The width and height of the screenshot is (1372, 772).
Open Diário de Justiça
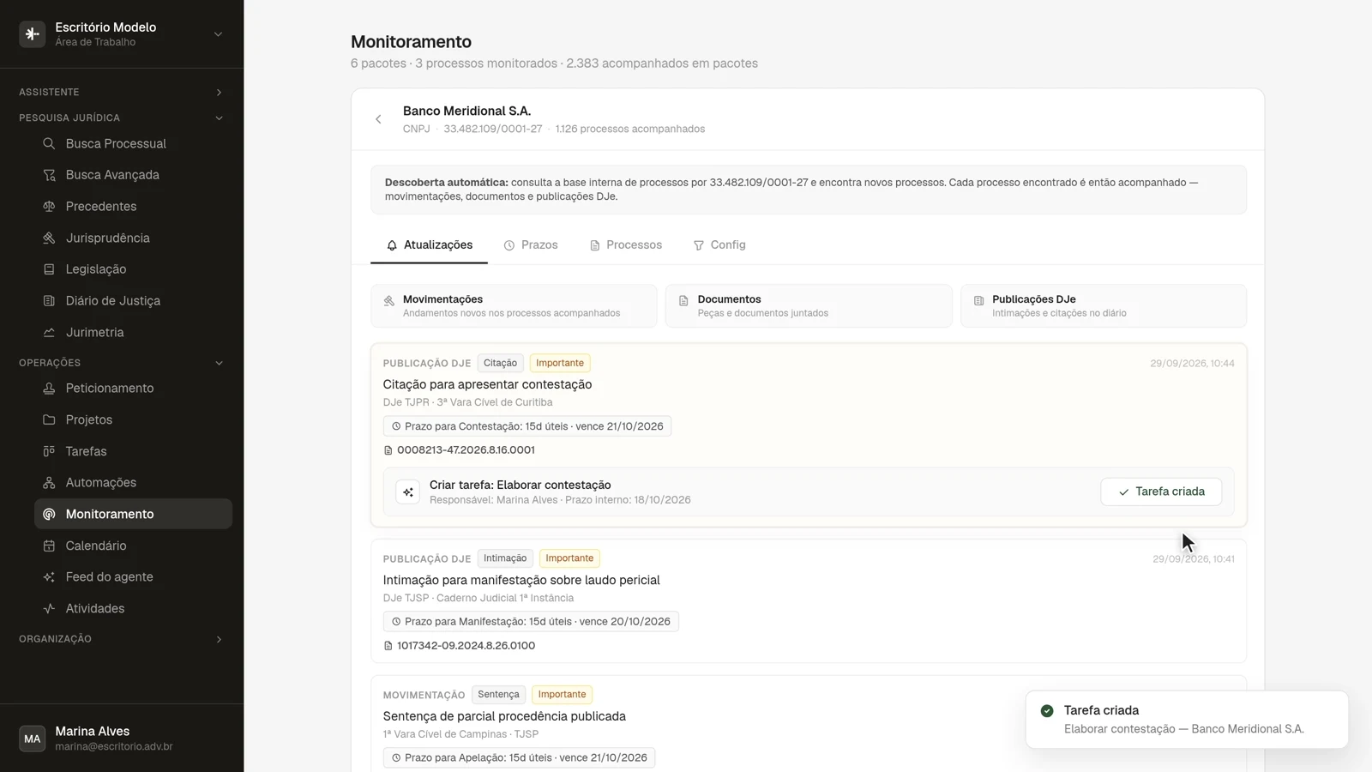pyautogui.click(x=133, y=301)
